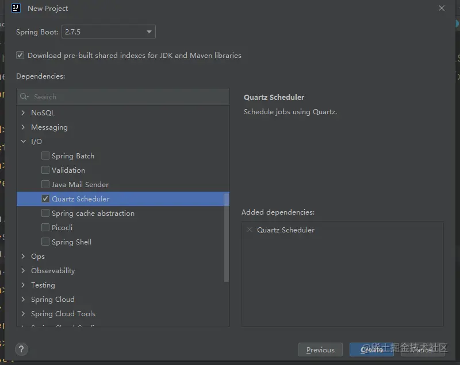Click the Observability label
The height and width of the screenshot is (365, 460).
[53, 270]
